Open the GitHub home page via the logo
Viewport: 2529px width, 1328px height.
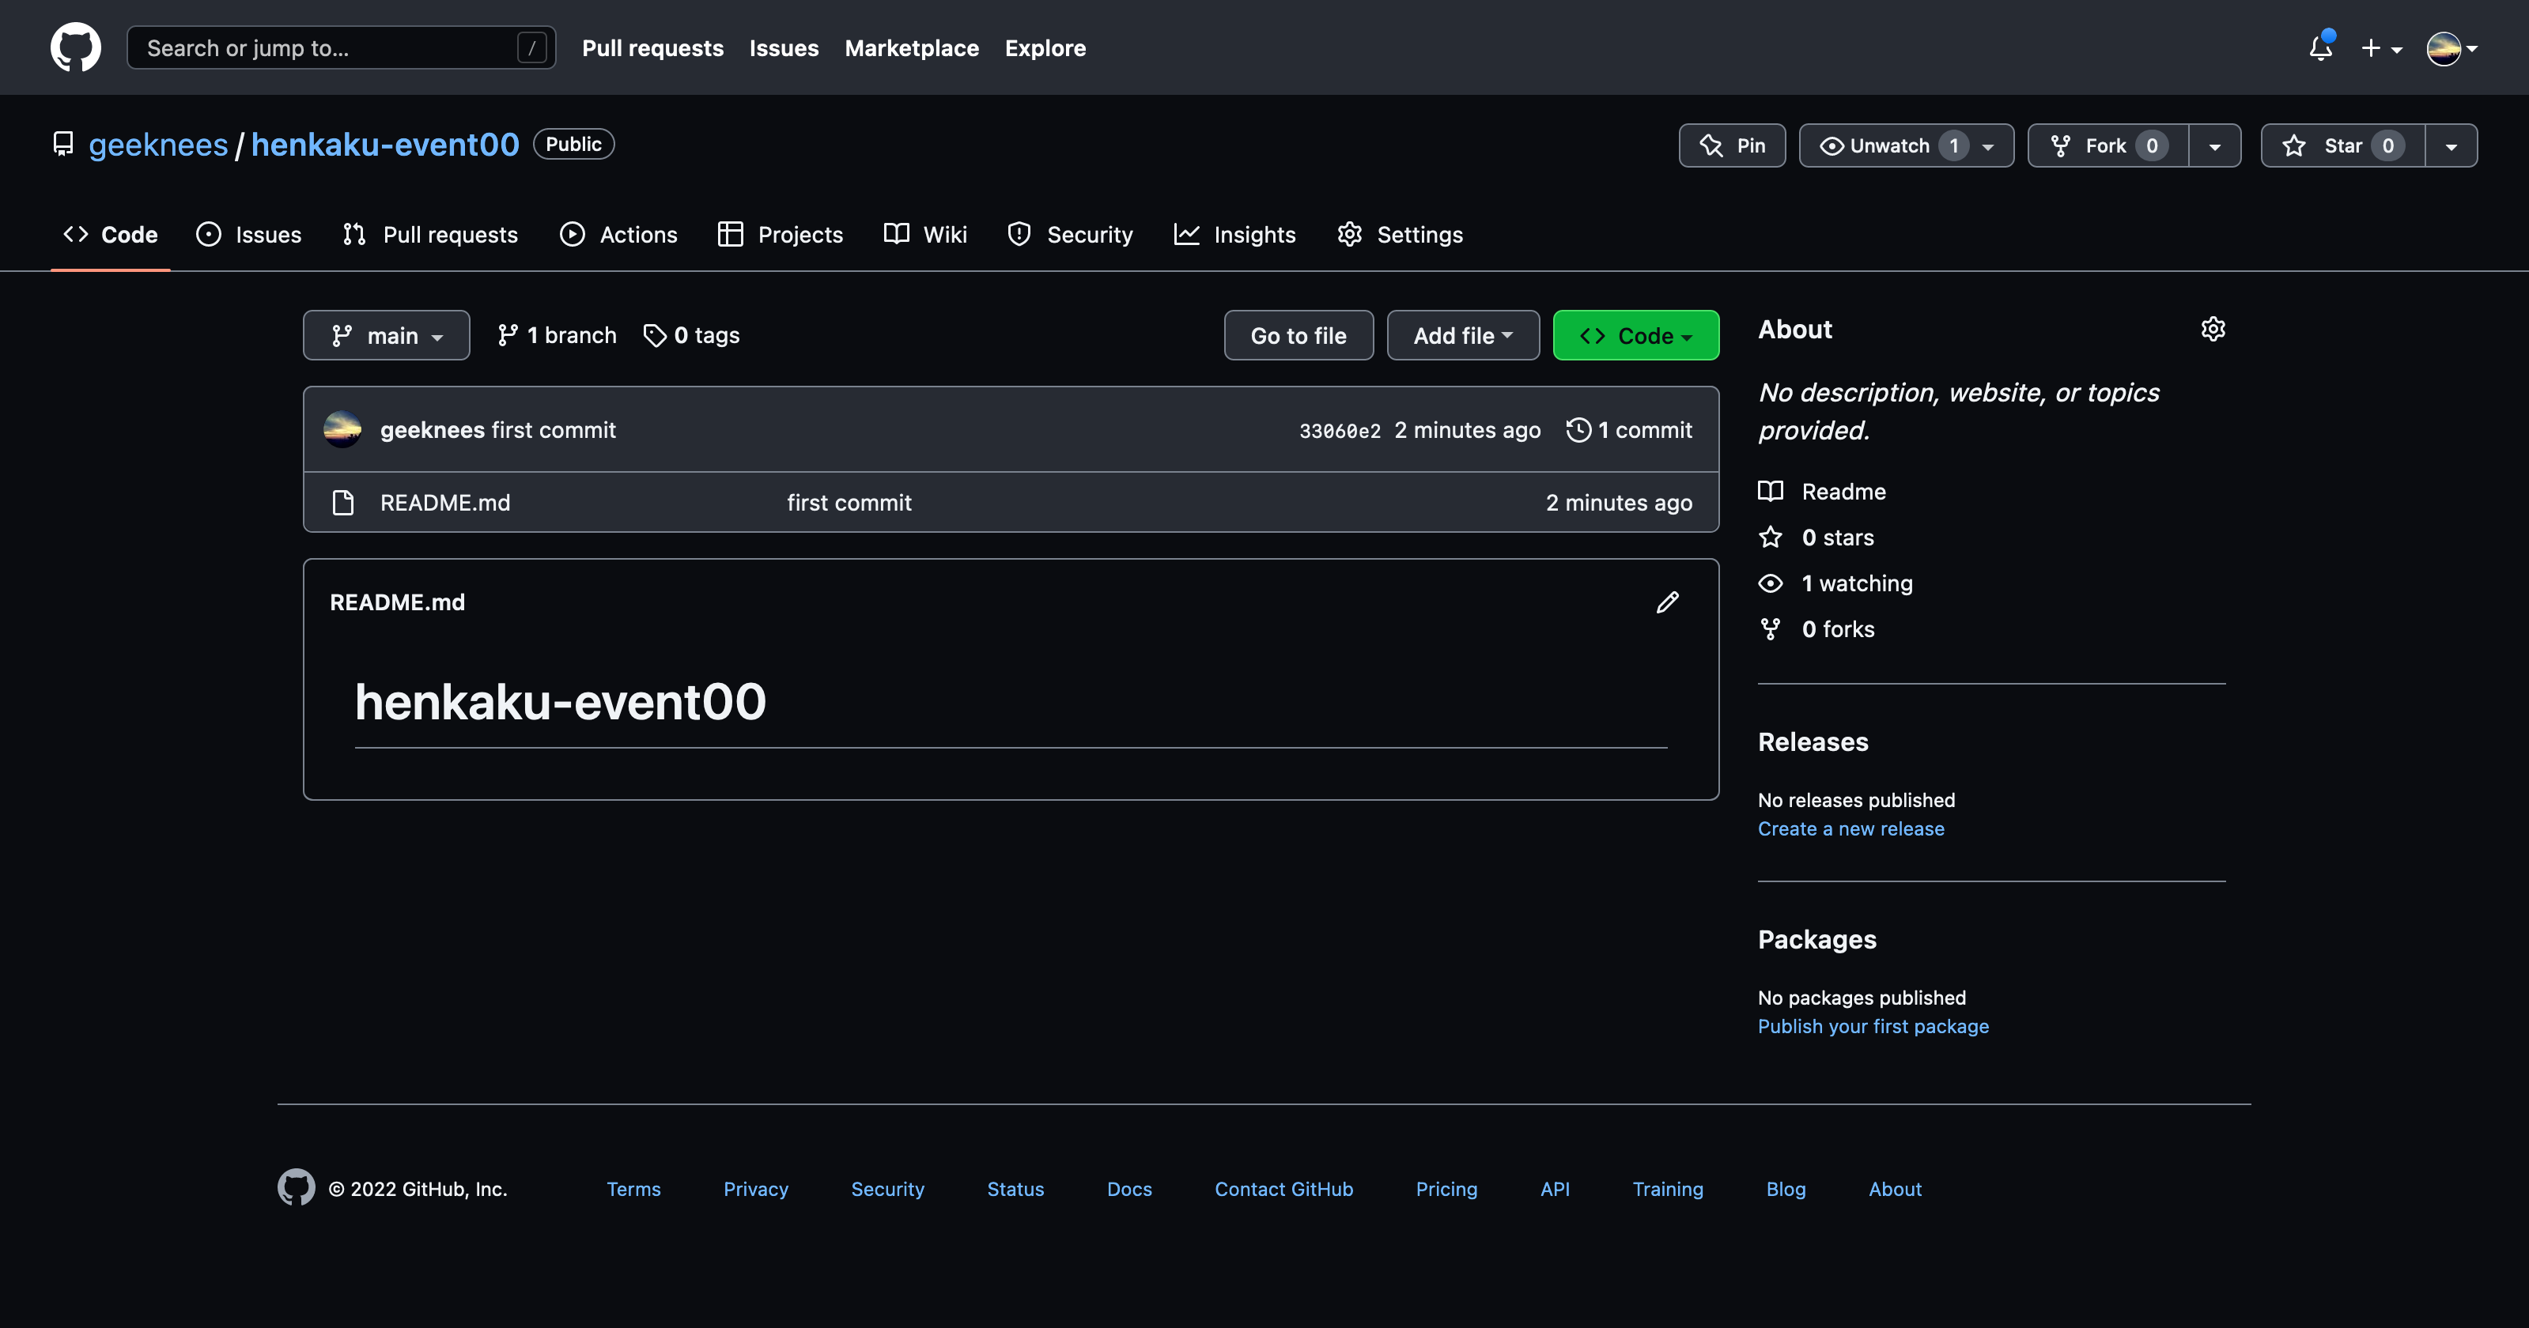click(x=76, y=47)
